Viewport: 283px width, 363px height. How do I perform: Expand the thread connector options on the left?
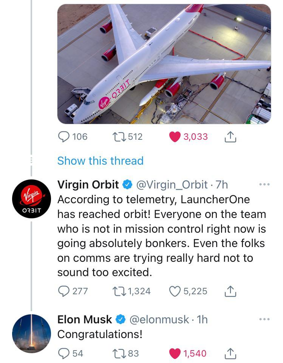click(x=31, y=160)
